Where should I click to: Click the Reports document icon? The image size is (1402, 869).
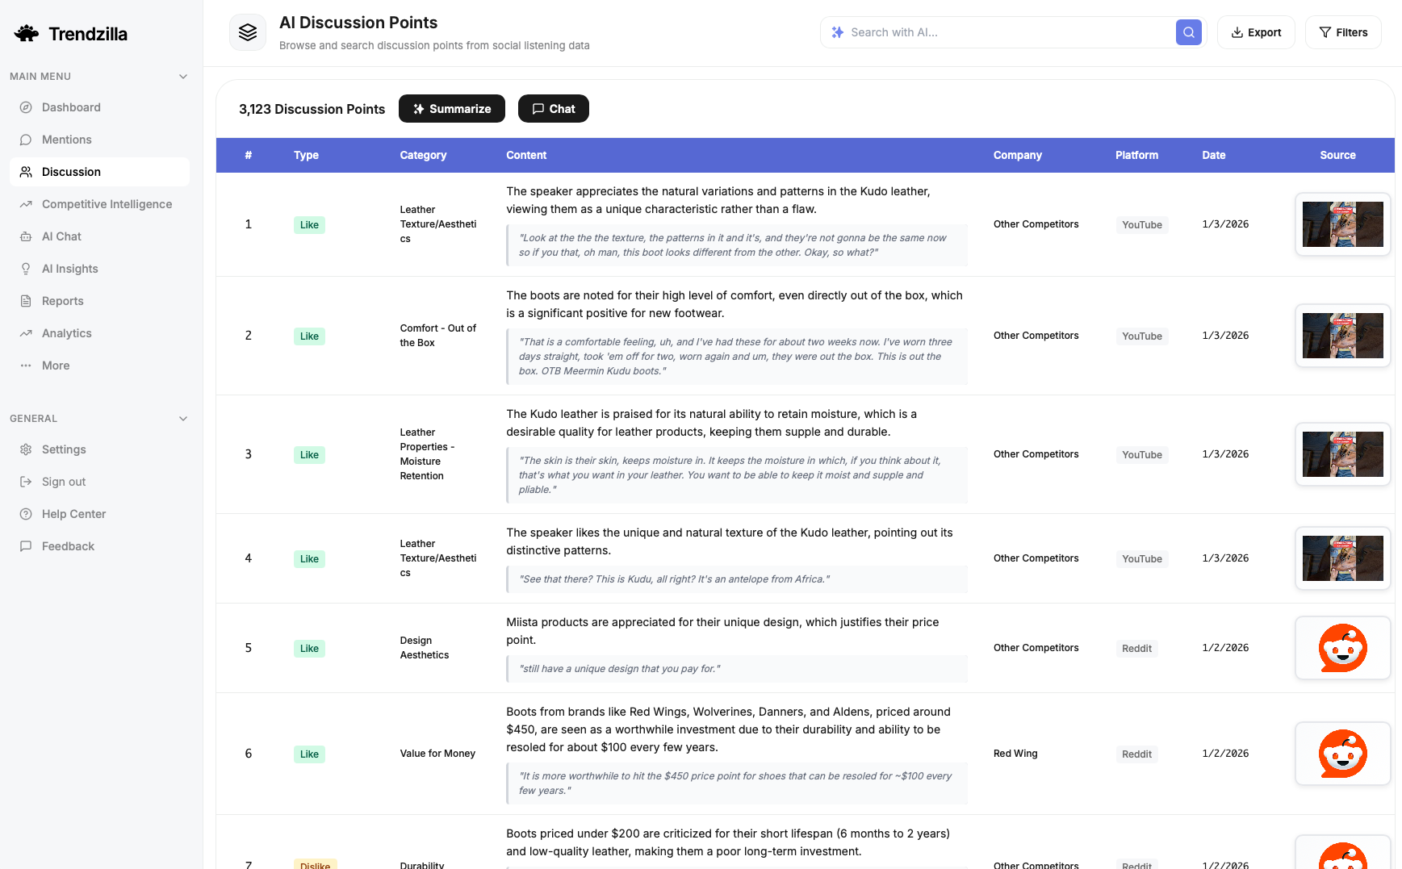pyautogui.click(x=26, y=301)
